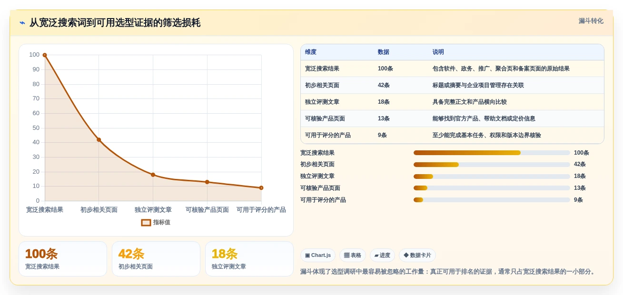
Task: Click the 初步相关页面 progress bar
Action: [x=492, y=165]
